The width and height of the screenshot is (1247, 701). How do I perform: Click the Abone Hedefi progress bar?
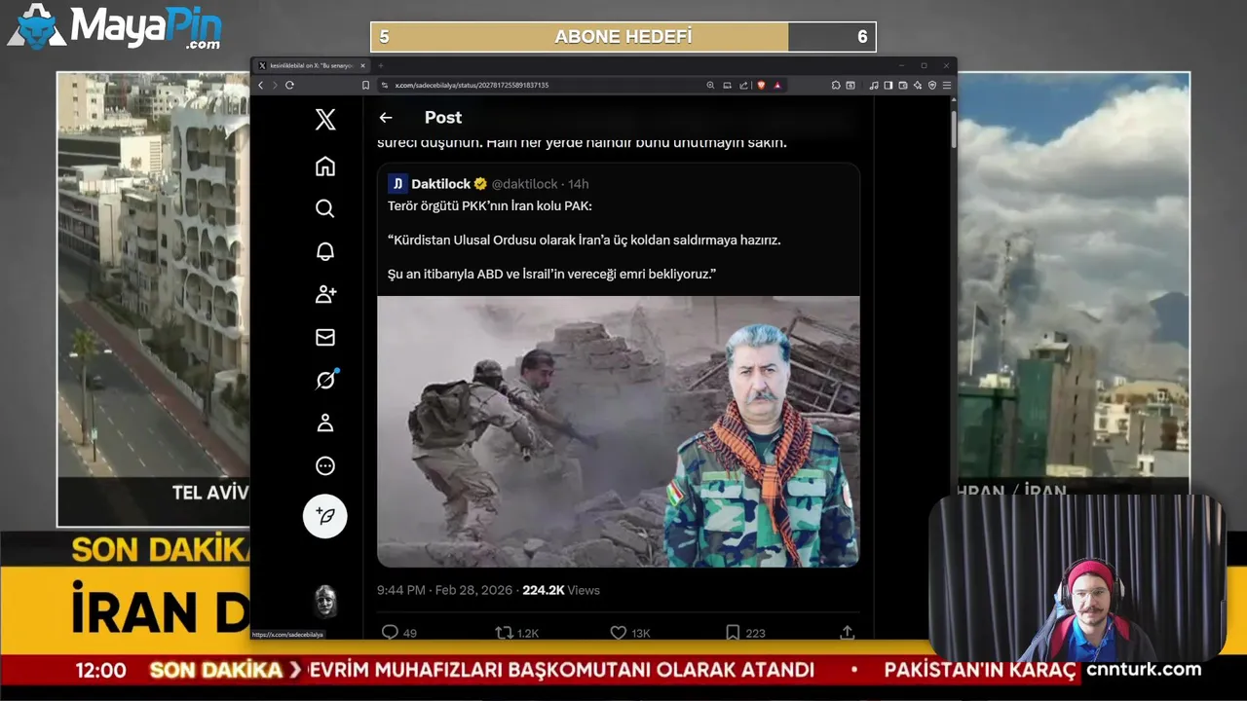click(623, 37)
